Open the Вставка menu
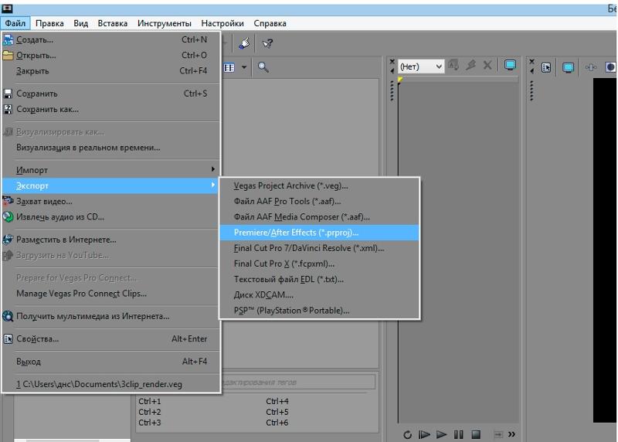Screen dimensions: 618x442 [113, 23]
